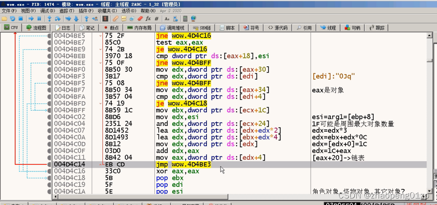Switch to the 脚本 tab
The width and height of the screenshot is (437, 205).
[227, 28]
